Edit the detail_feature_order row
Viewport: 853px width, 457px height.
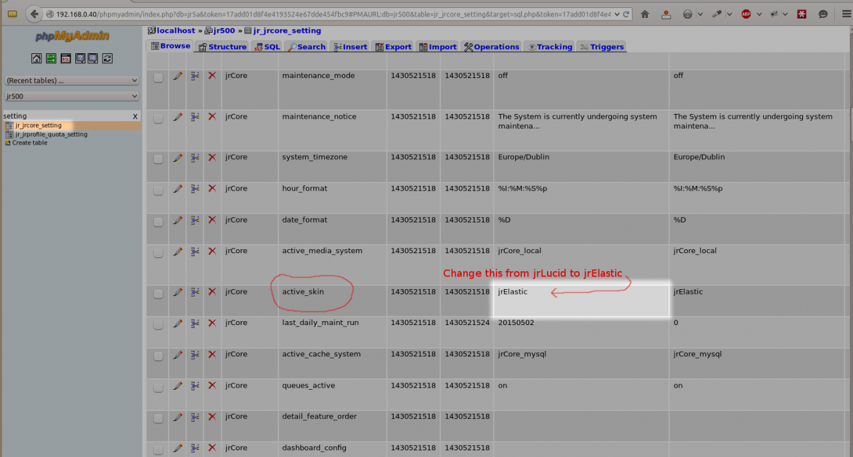pyautogui.click(x=177, y=417)
